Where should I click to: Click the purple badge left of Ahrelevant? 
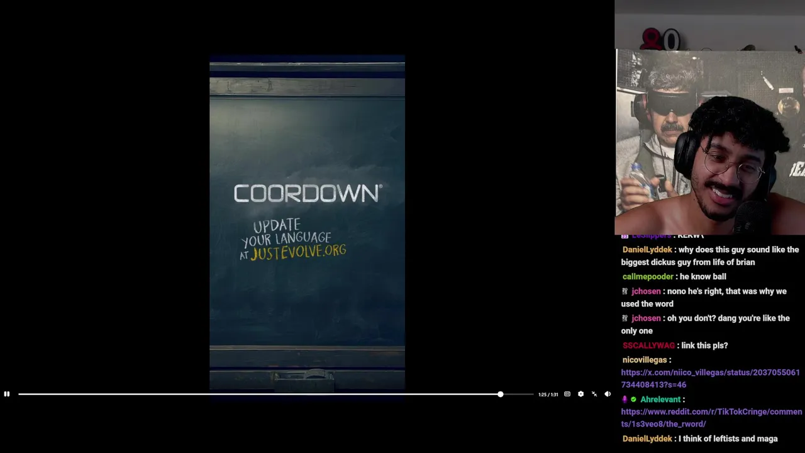[x=625, y=400]
